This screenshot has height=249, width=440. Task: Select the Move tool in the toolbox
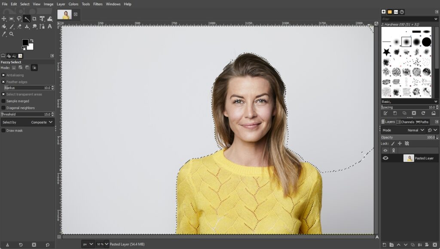click(x=4, y=19)
